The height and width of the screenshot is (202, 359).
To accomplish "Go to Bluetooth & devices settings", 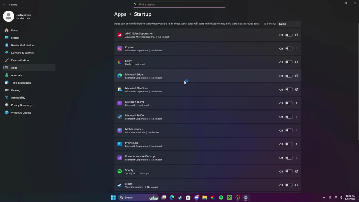I will tap(29, 45).
